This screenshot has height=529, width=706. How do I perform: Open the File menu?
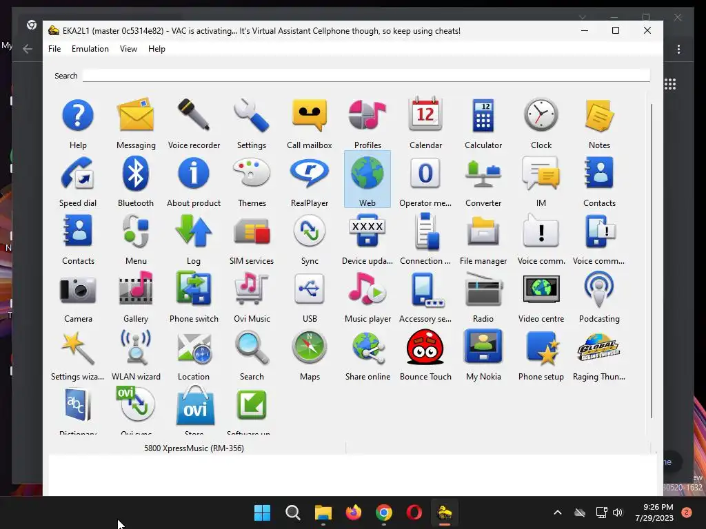pos(54,49)
